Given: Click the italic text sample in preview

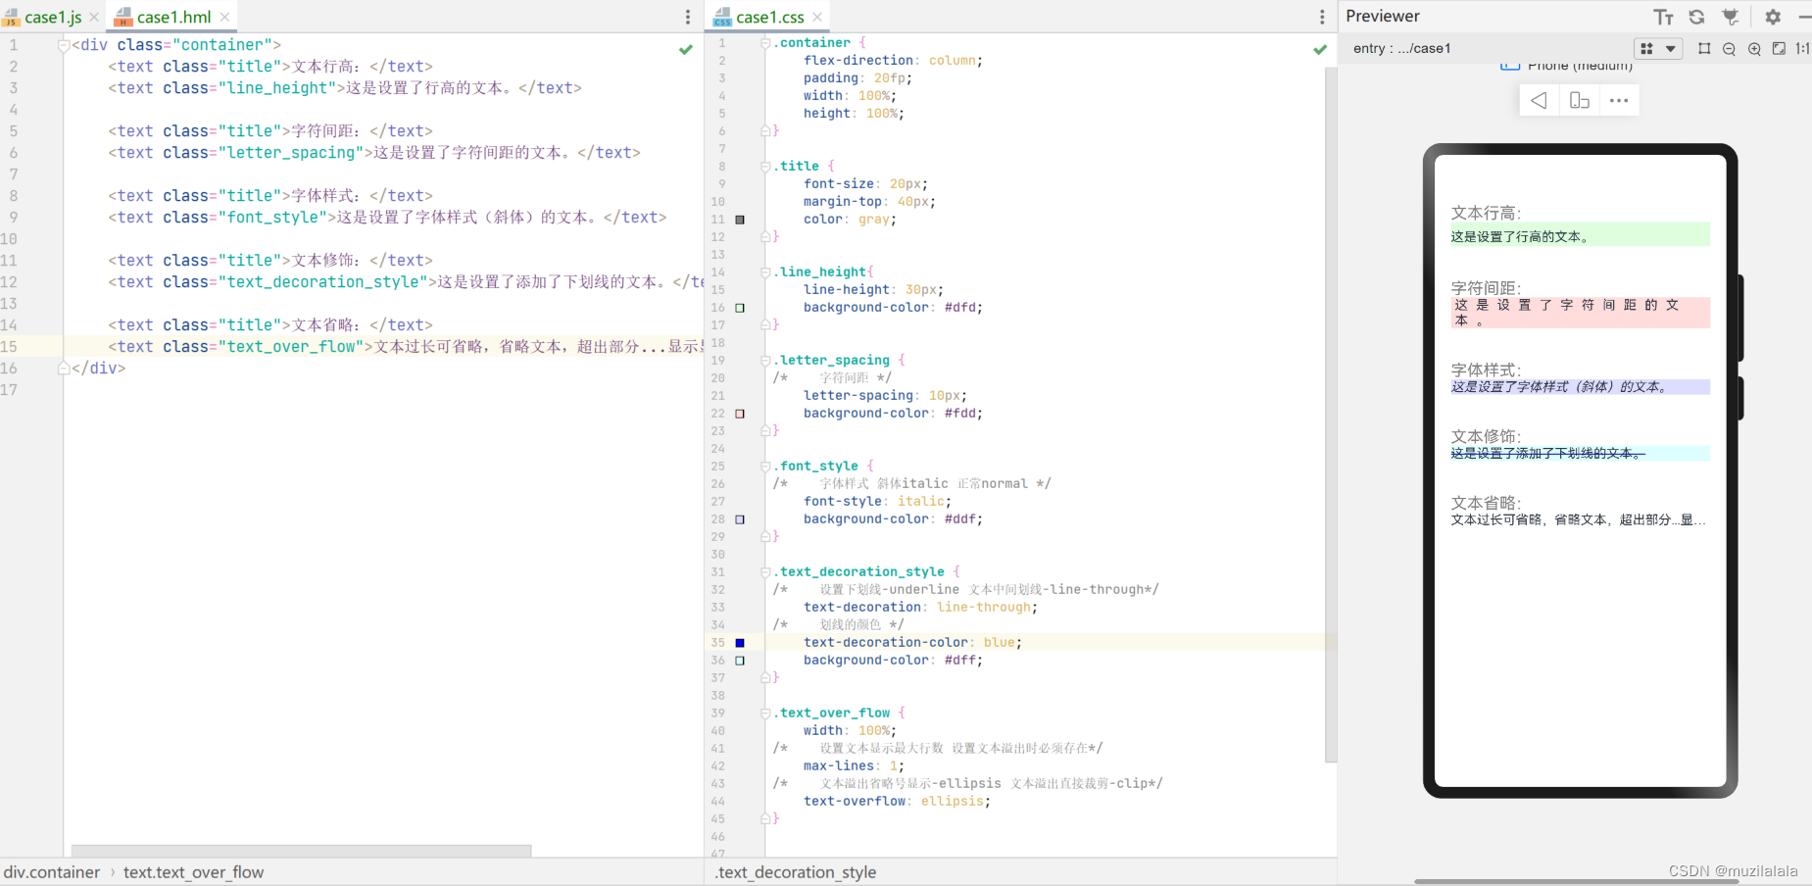Looking at the screenshot, I should pyautogui.click(x=1581, y=387).
